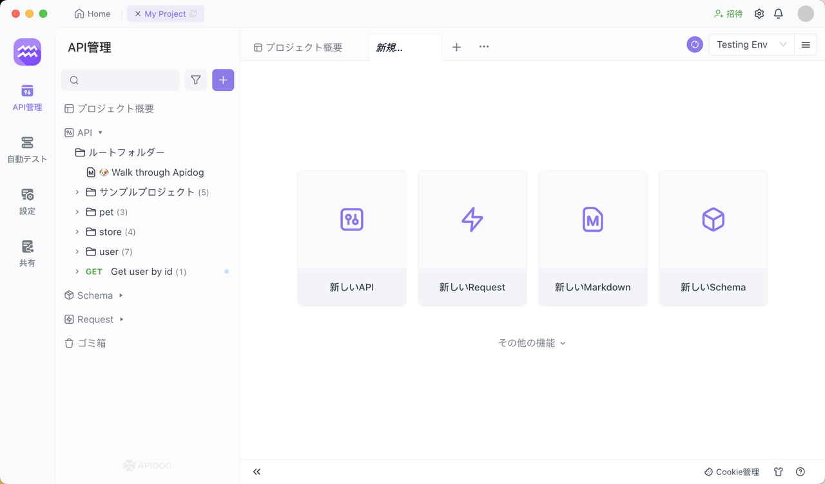Click the 新しいSchema cube icon
825x484 pixels.
coord(713,219)
